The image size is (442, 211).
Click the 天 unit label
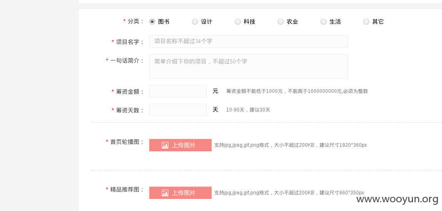pos(215,109)
